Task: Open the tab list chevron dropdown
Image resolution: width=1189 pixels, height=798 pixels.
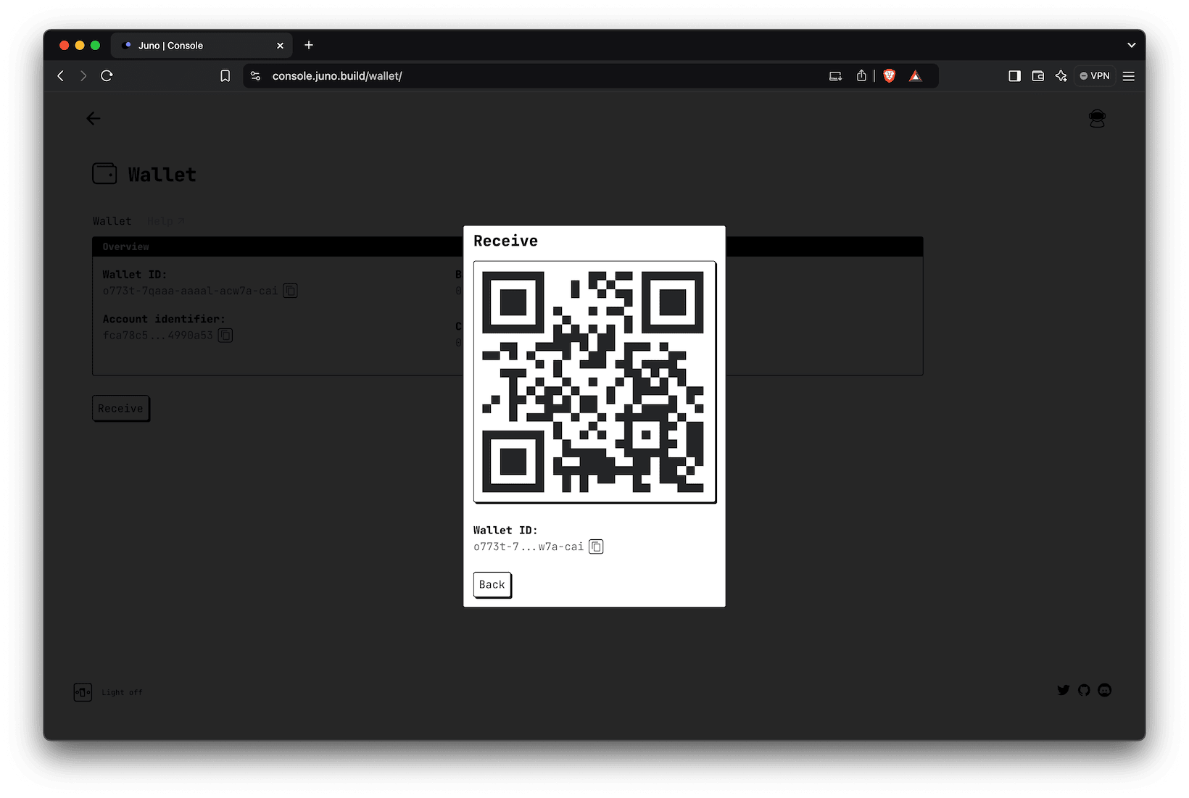Action: coord(1131,45)
